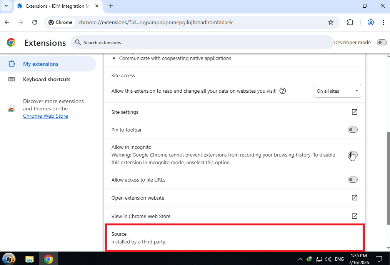
Task: Click the scrollbar down arrow
Action: [388, 248]
